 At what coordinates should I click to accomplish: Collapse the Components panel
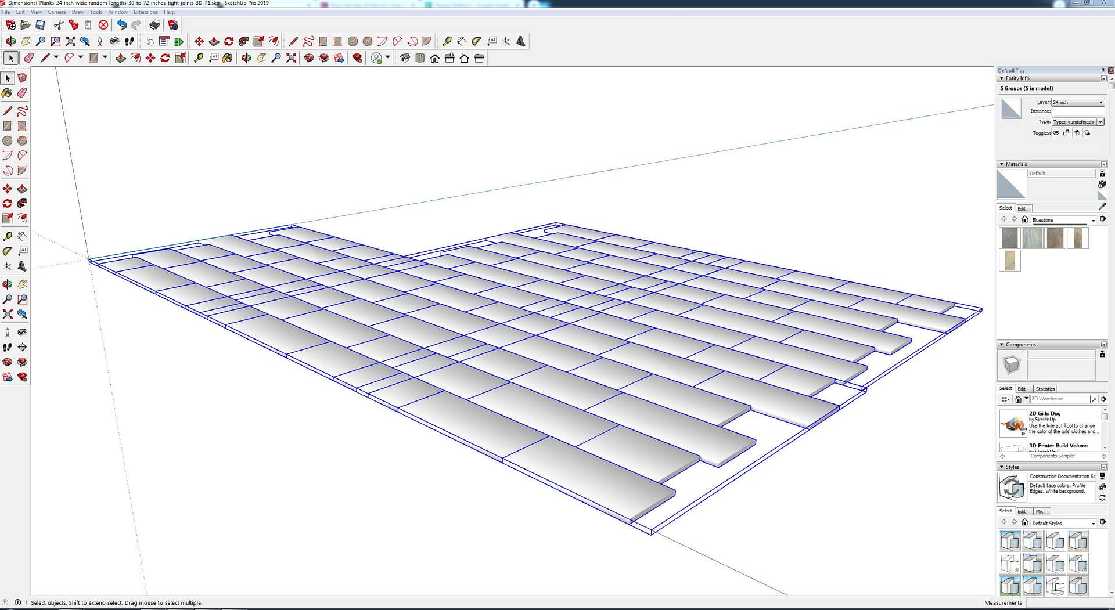pyautogui.click(x=1001, y=345)
